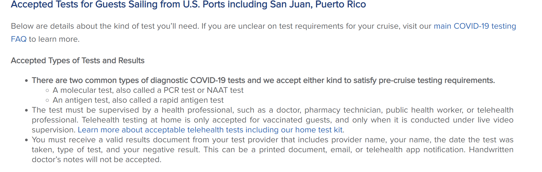Click the doctor's notes will not be accepted line
542x172 pixels.
click(x=97, y=159)
